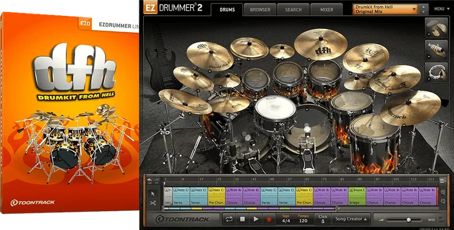This screenshot has height=230, width=454.
Task: Switch to the DRUMS tab
Action: point(228,10)
